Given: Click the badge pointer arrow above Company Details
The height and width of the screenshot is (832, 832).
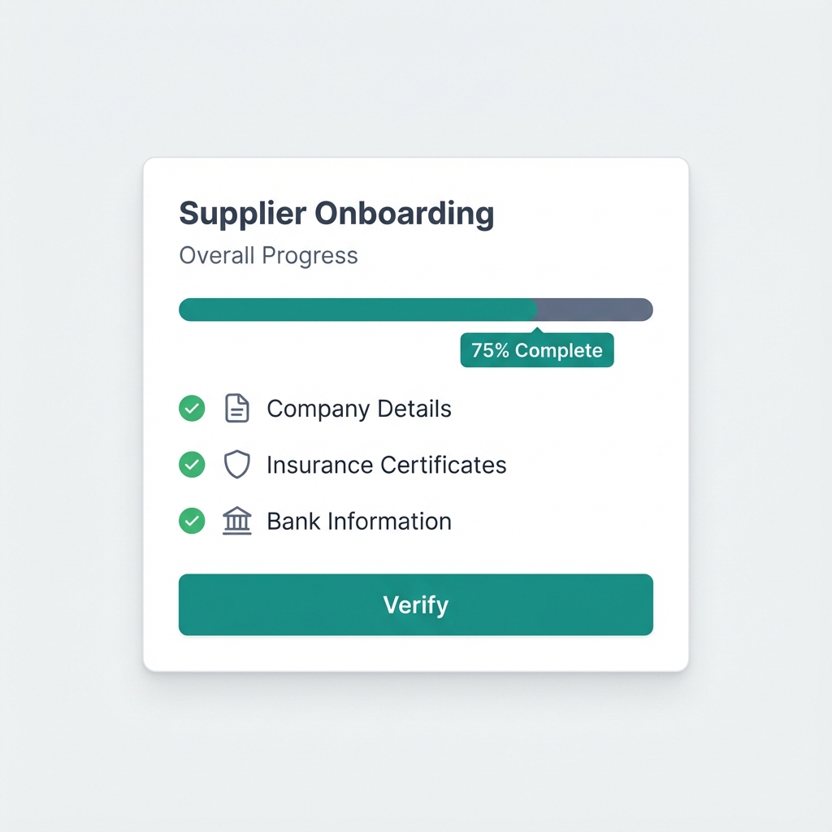Looking at the screenshot, I should click(x=536, y=330).
